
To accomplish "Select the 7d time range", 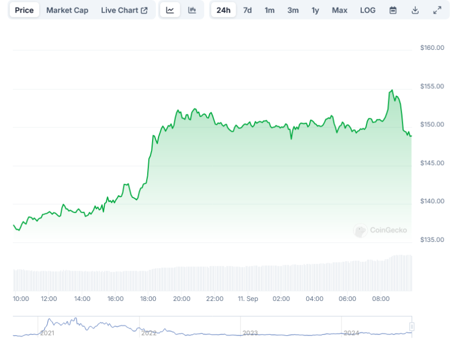I will pyautogui.click(x=248, y=10).
